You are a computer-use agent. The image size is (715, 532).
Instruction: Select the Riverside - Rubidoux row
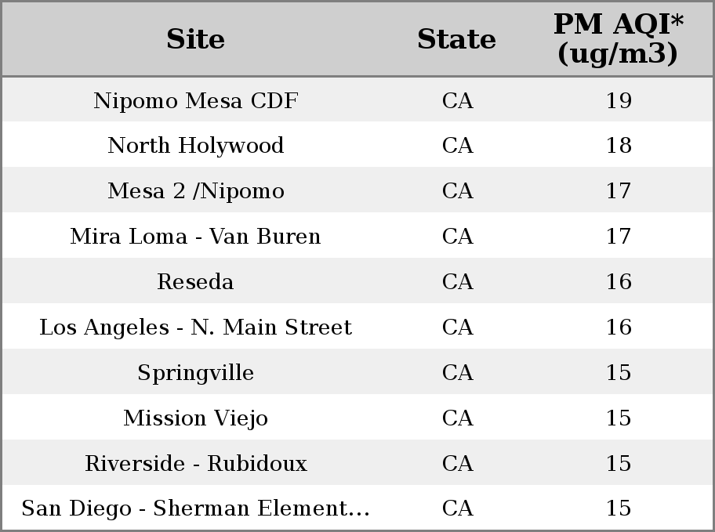357,462
